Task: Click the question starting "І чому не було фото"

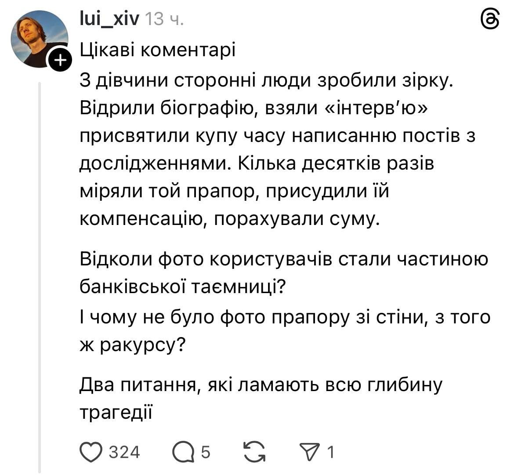Action: click(x=285, y=317)
